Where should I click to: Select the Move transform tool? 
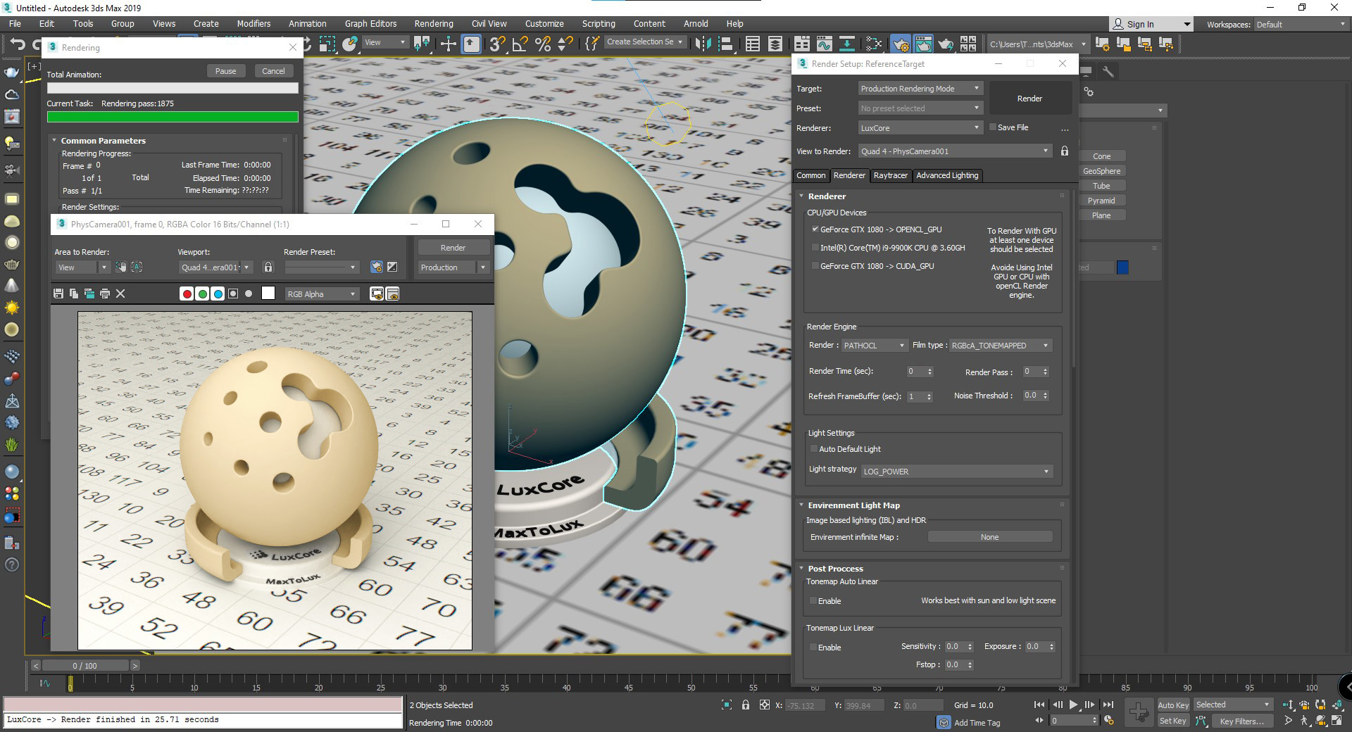coord(448,44)
